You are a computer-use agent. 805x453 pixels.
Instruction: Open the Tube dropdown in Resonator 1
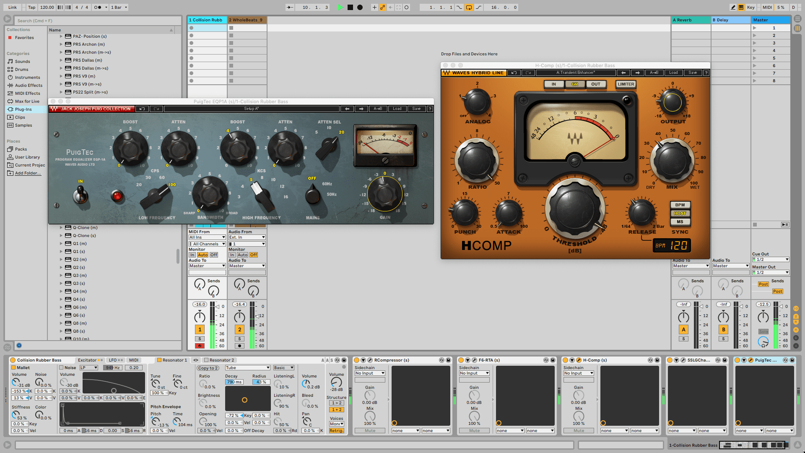[x=247, y=367]
